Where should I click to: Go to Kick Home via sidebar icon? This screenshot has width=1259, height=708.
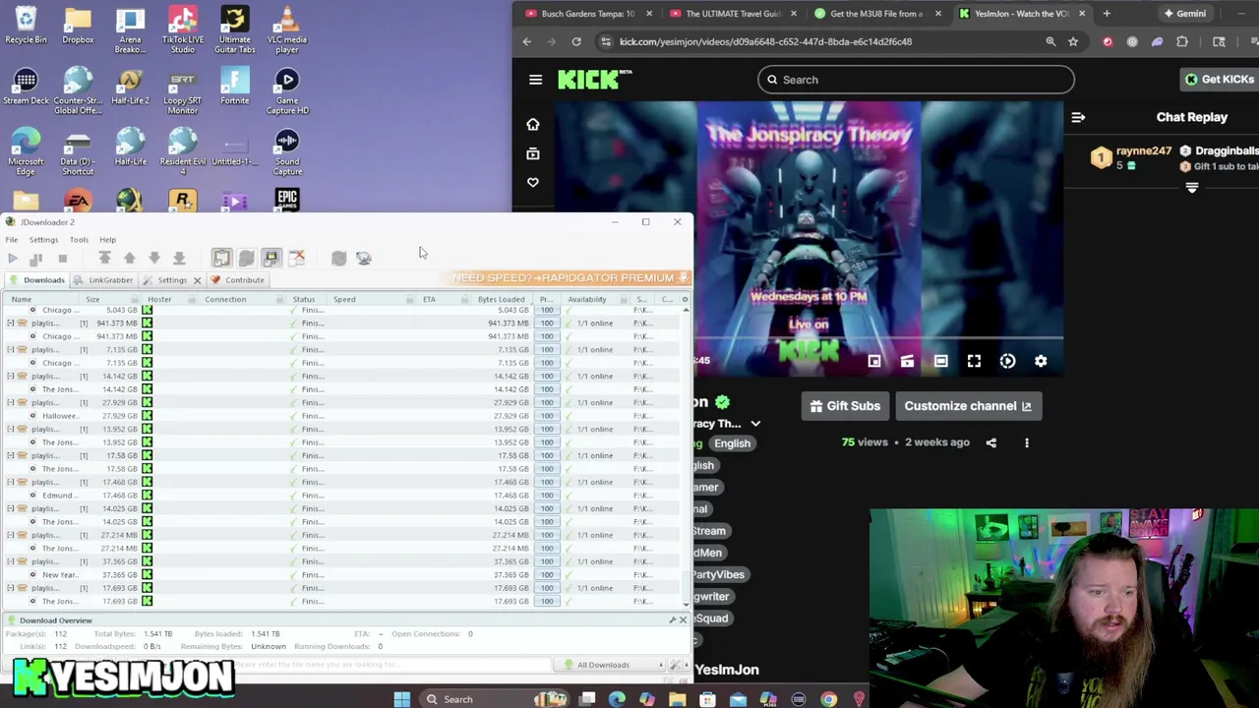[x=533, y=125]
